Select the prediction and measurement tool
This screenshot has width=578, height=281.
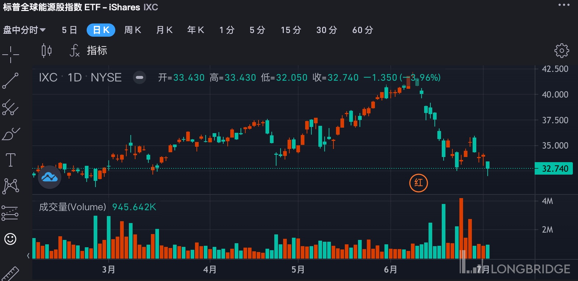pos(10,213)
